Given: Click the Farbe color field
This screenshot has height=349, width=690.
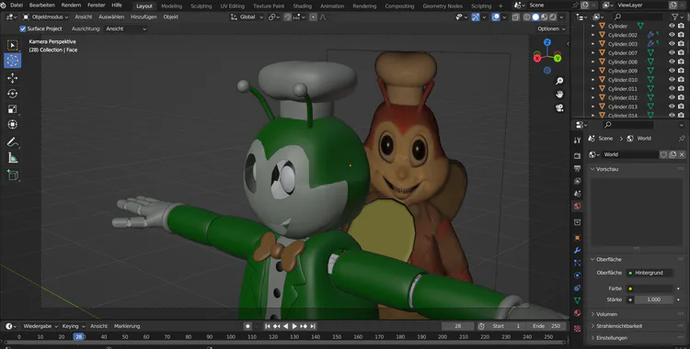Looking at the screenshot, I should coord(650,288).
